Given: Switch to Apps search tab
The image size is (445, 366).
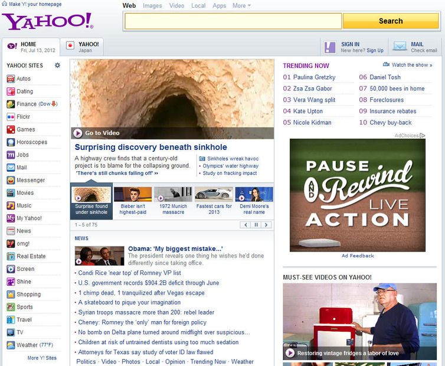Looking at the screenshot, I should click(219, 6).
